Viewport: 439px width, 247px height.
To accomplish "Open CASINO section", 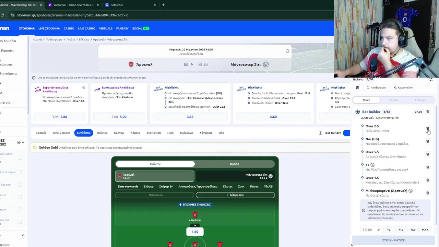I will [69, 28].
